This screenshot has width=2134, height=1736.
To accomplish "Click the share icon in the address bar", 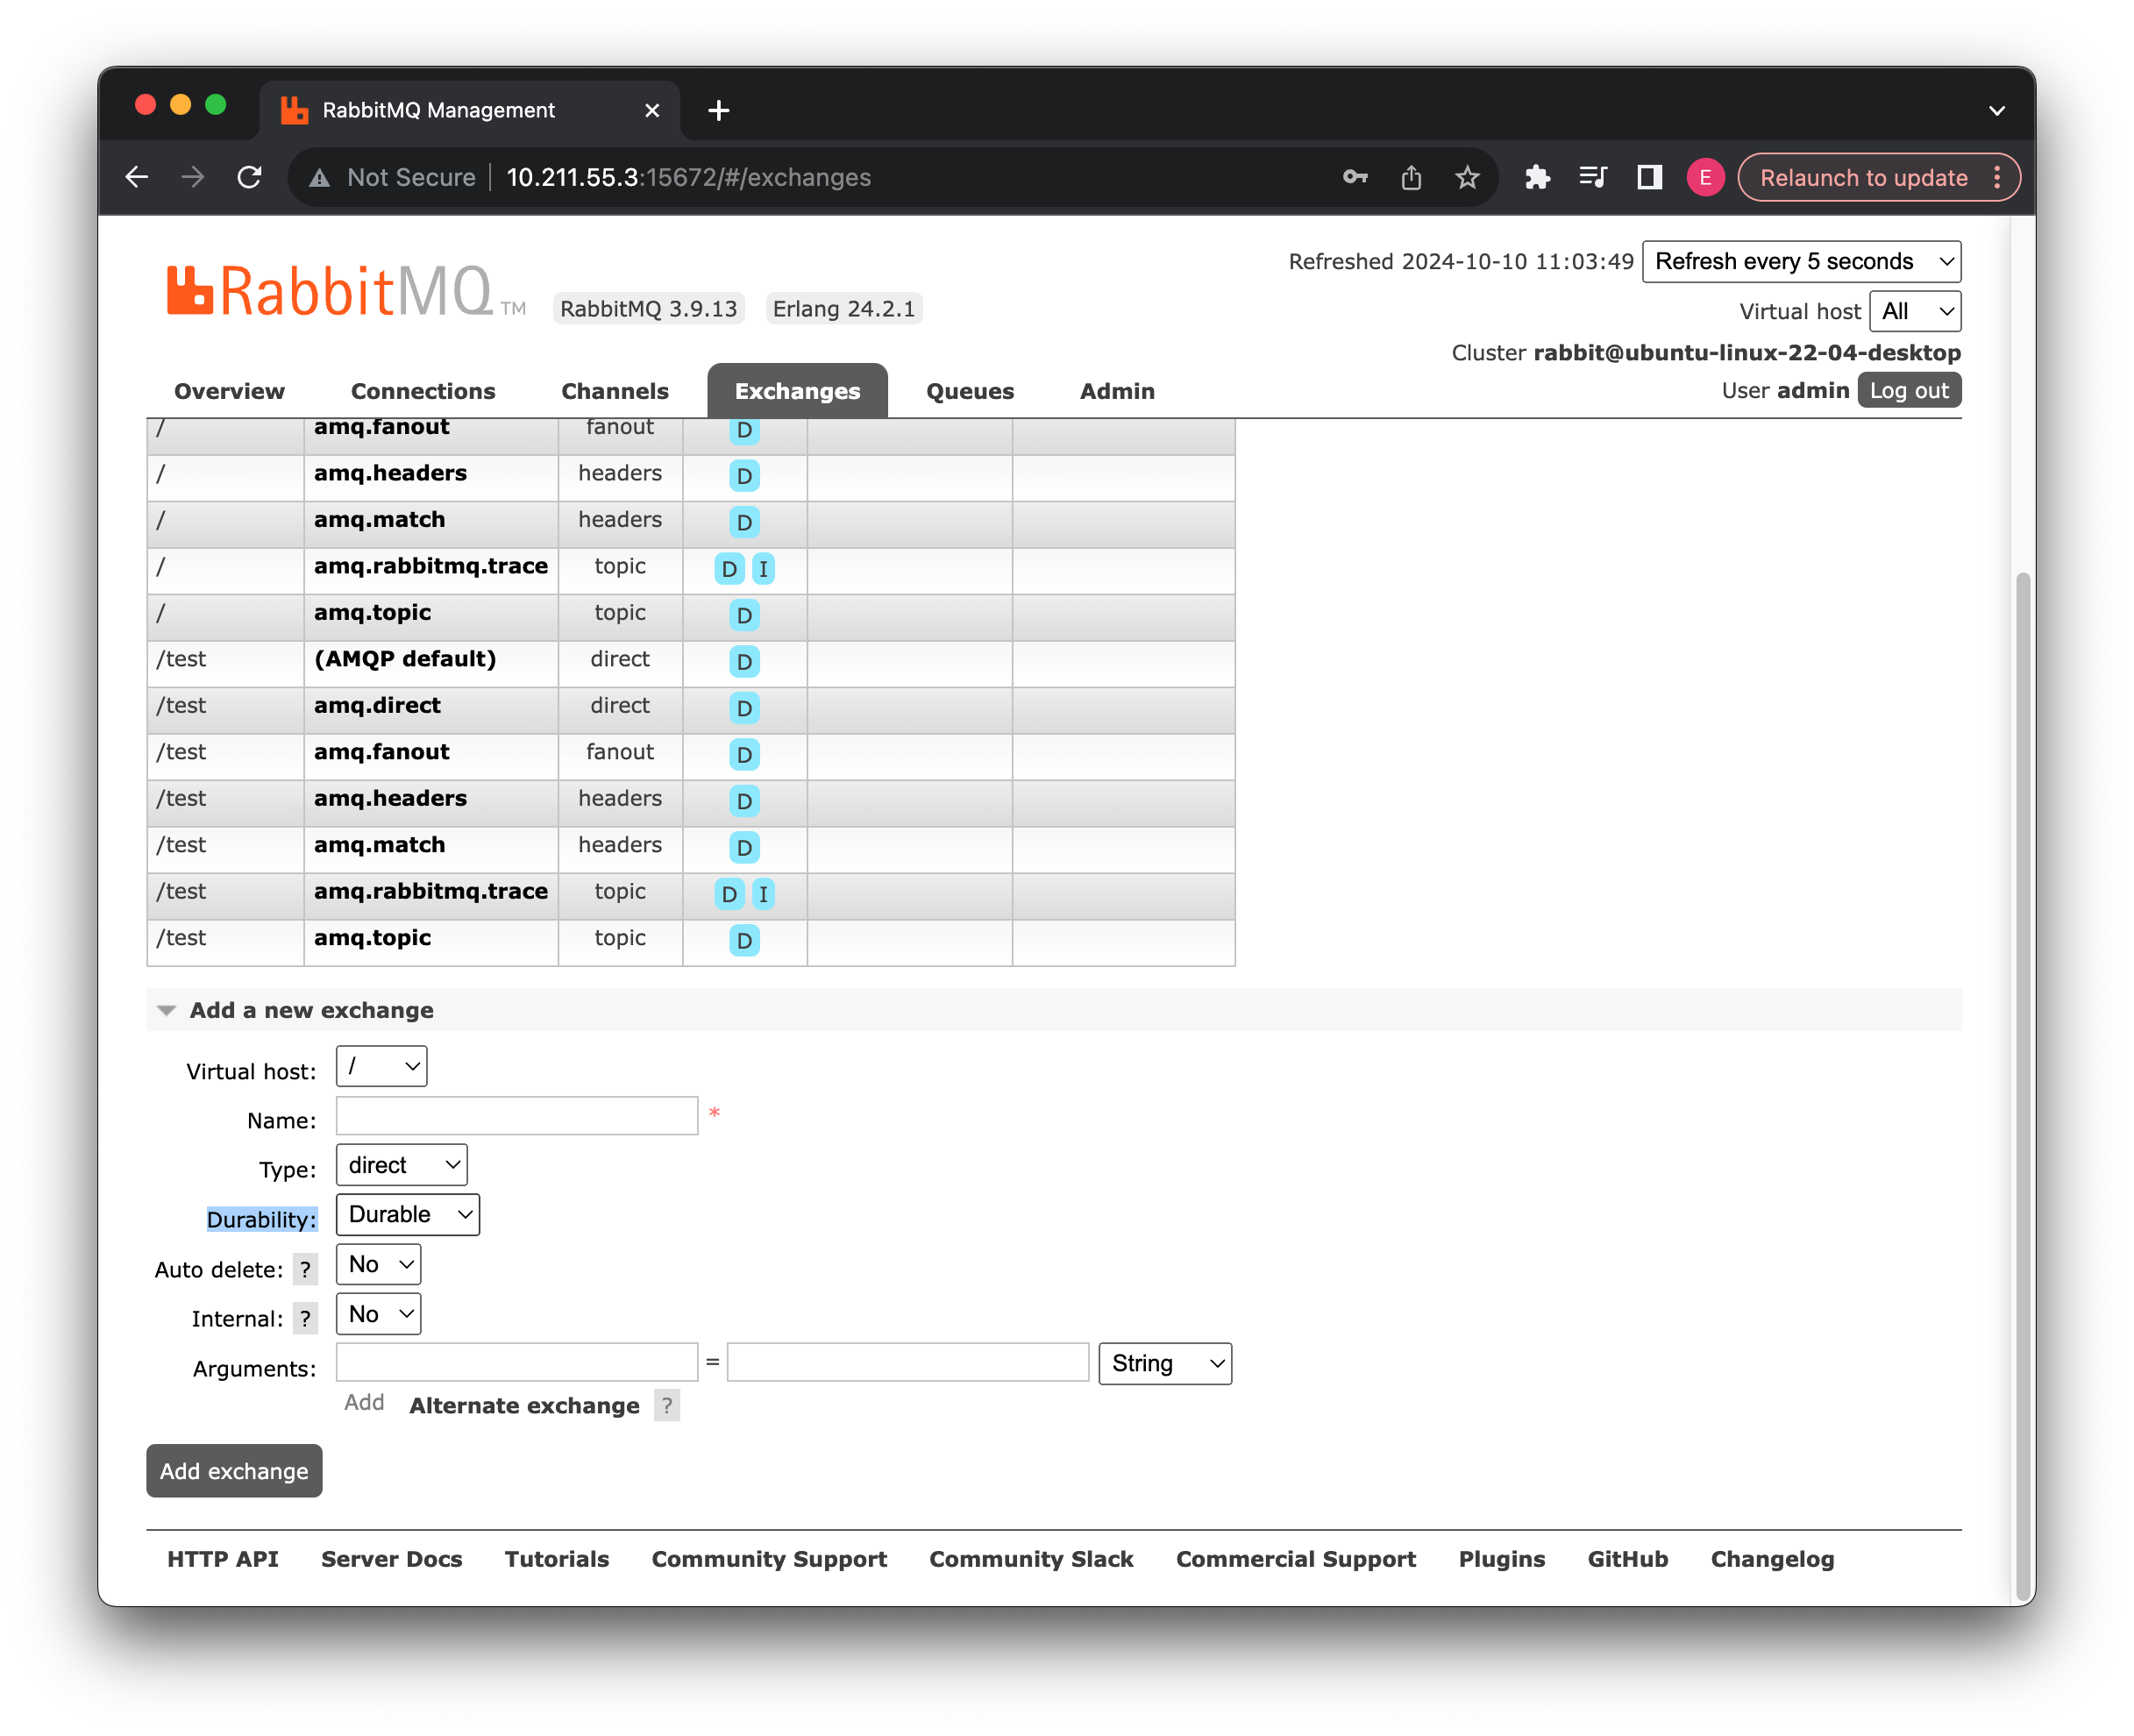I will click(1410, 178).
